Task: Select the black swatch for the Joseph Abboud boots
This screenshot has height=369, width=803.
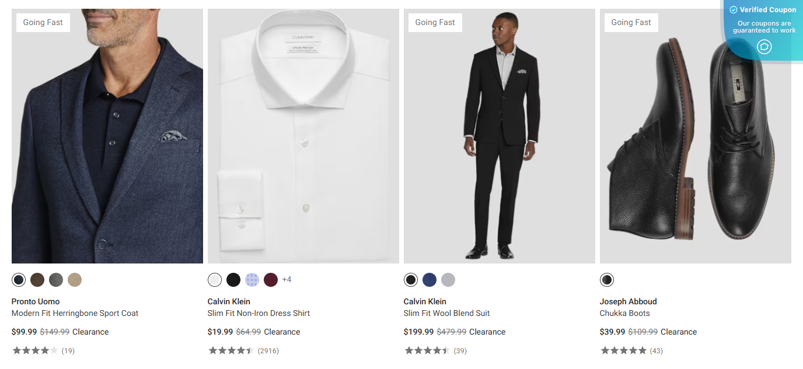Action: 607,280
